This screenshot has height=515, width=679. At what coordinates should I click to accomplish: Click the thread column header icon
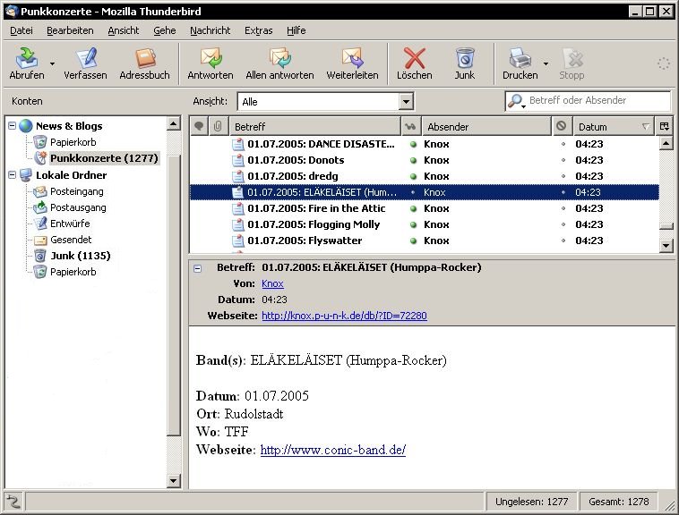point(199,126)
